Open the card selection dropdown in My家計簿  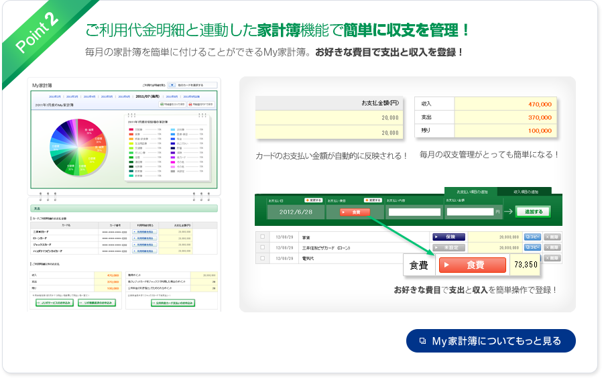(x=192, y=85)
